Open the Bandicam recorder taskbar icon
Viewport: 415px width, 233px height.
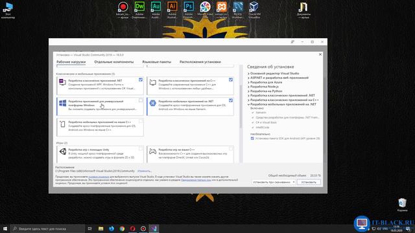coord(143,228)
